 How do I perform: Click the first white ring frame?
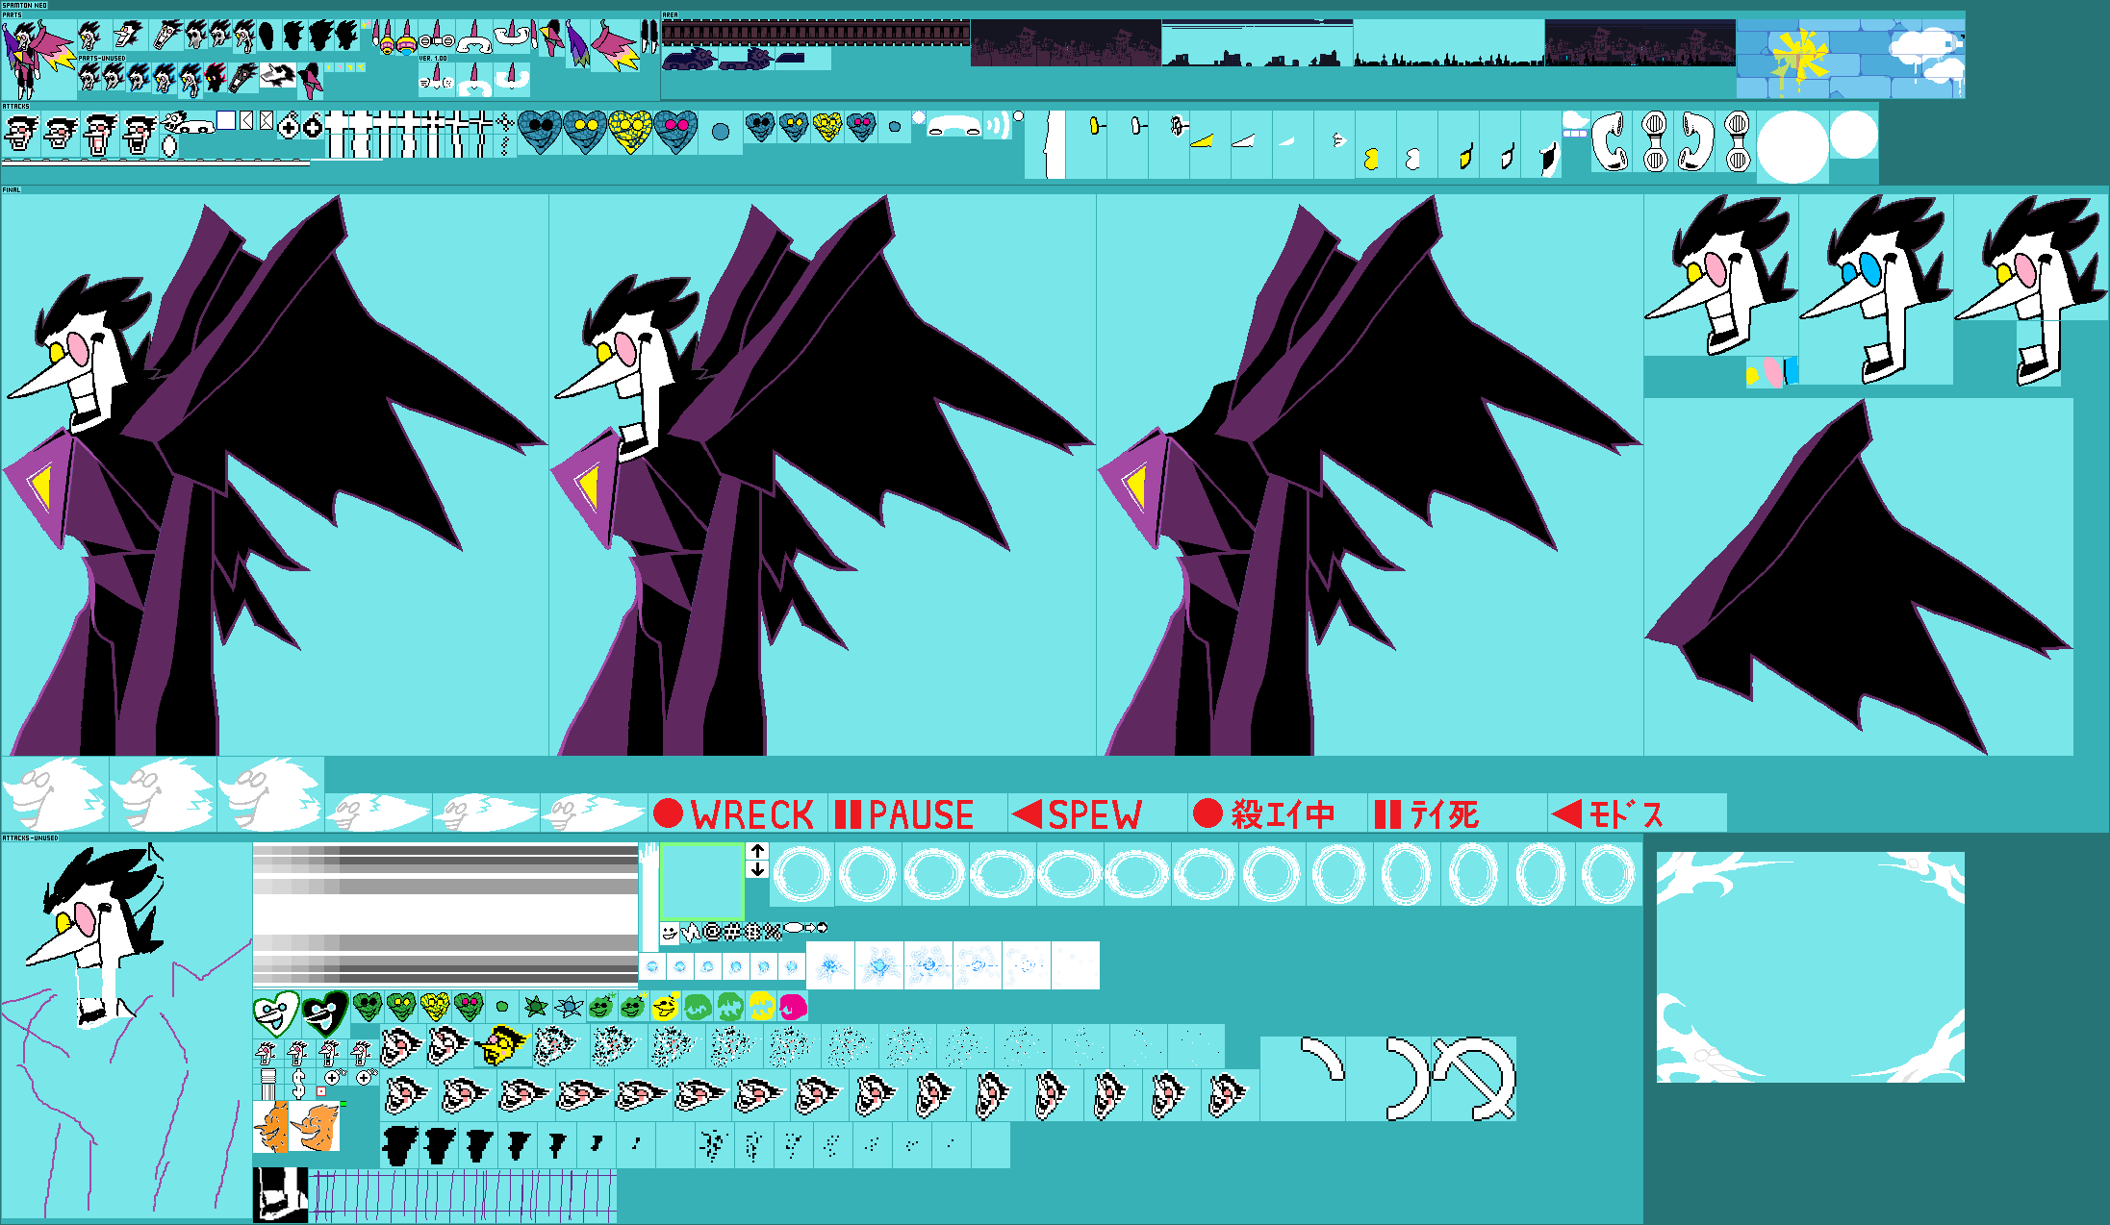pyautogui.click(x=801, y=875)
